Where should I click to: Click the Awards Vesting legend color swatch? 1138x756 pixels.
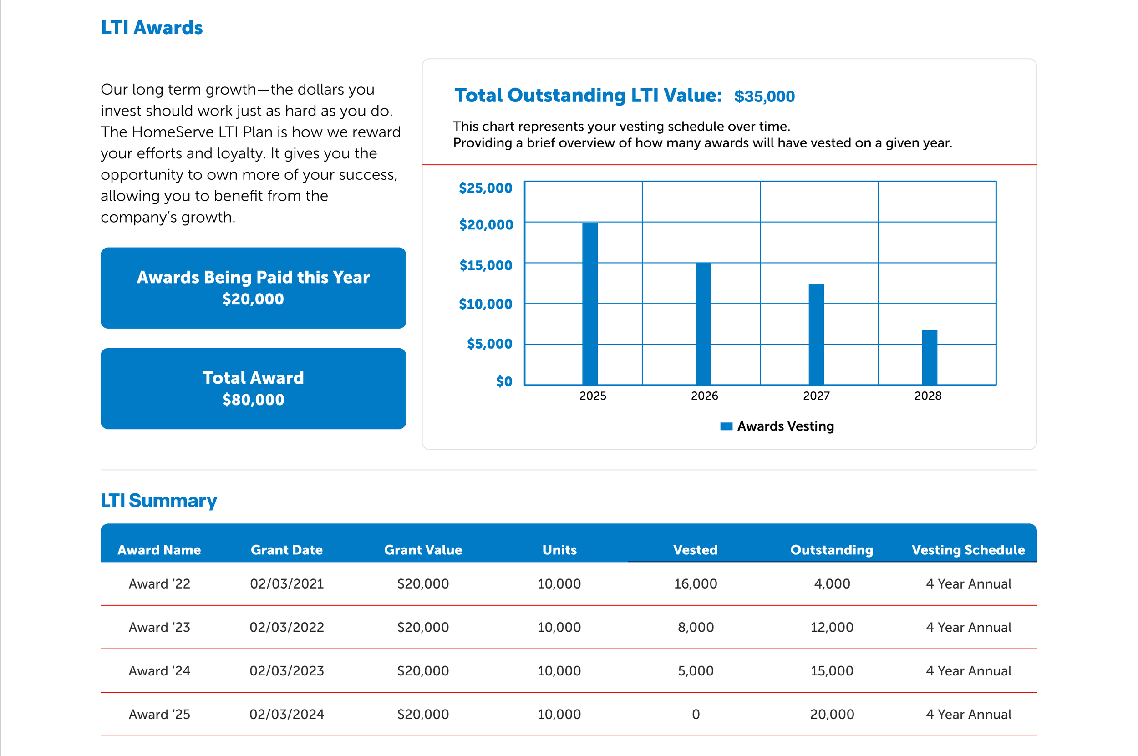pos(726,426)
